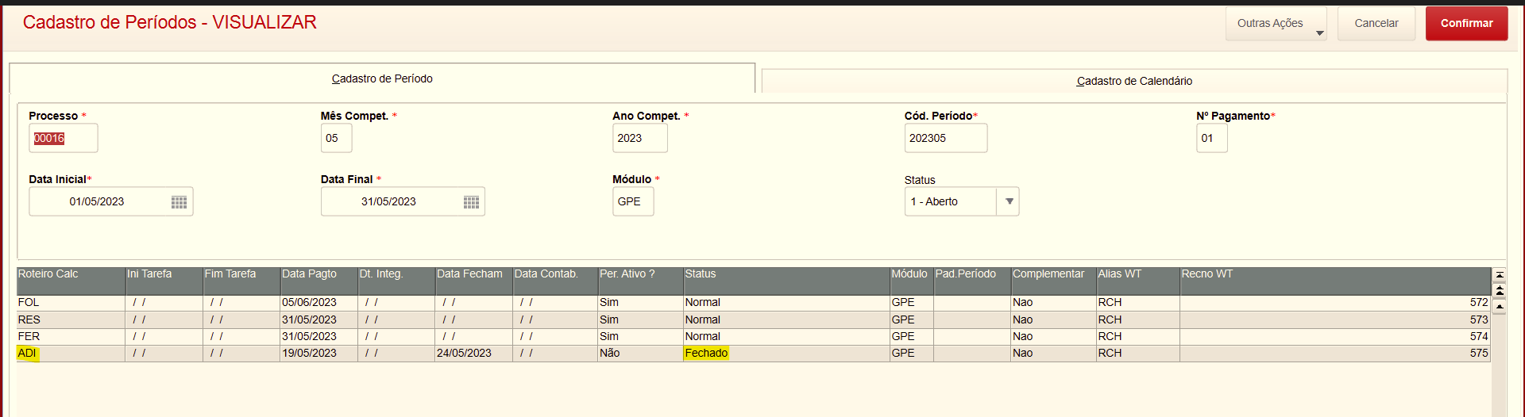1525x417 pixels.
Task: Click the Mês Compet. field 05
Action: [x=336, y=138]
